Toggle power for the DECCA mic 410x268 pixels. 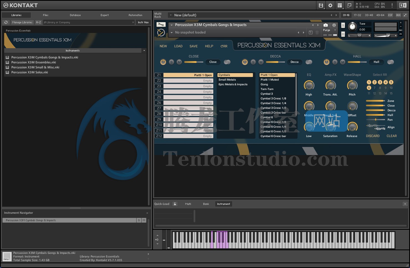(x=245, y=62)
